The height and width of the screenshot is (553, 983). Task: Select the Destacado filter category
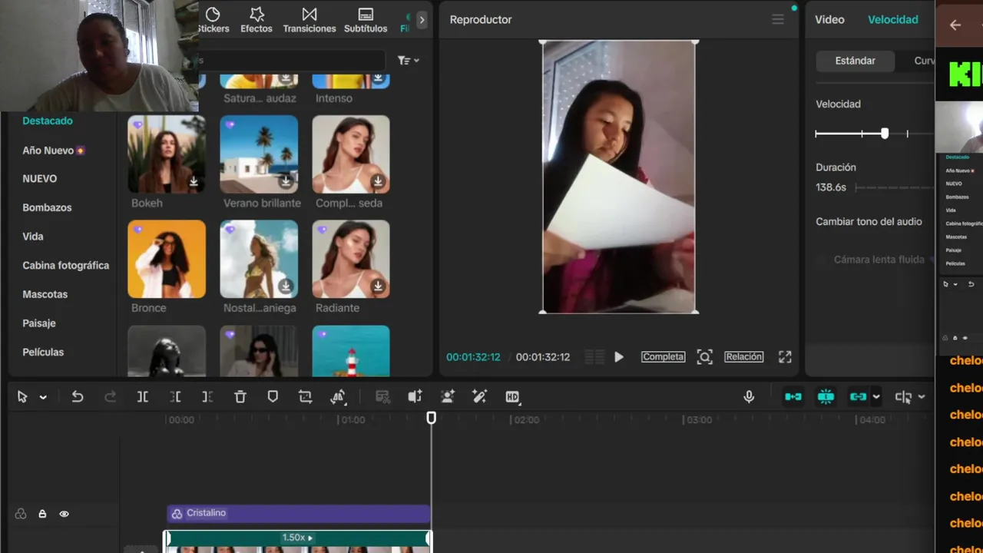[48, 121]
